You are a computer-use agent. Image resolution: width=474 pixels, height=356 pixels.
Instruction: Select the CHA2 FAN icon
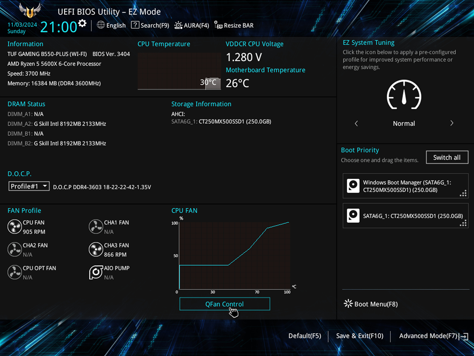point(15,249)
